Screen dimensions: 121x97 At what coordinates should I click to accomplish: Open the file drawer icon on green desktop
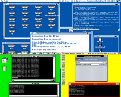(x=5, y=60)
